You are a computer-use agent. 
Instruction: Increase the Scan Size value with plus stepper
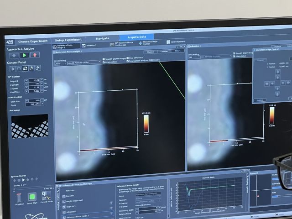click(42, 100)
